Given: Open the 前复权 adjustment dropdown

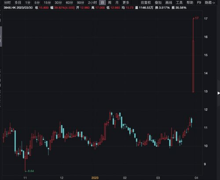Looking at the screenshot, I should pyautogui.click(x=146, y=3).
